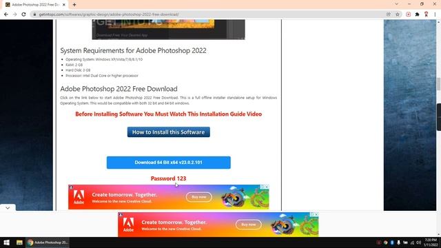Click Chrome Adobe Photoshop taskbar button
Viewport: 441px width, 248px height.
[x=48, y=242]
